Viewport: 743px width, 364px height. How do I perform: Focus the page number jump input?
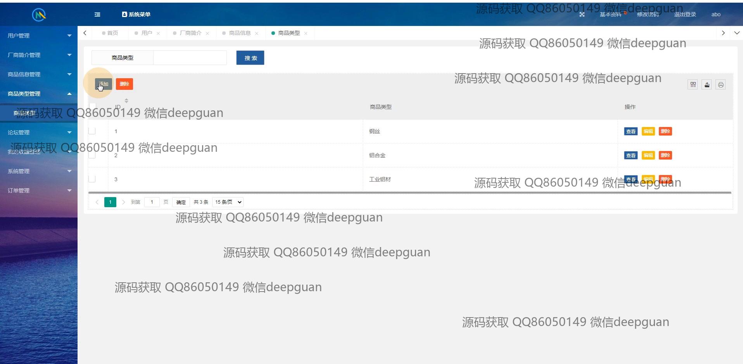(x=152, y=202)
